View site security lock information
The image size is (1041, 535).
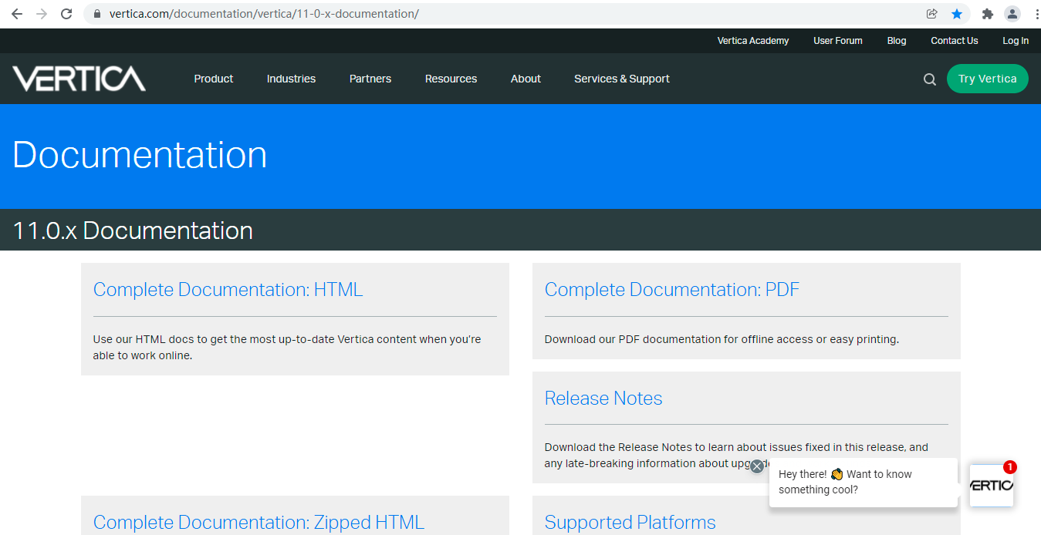96,14
